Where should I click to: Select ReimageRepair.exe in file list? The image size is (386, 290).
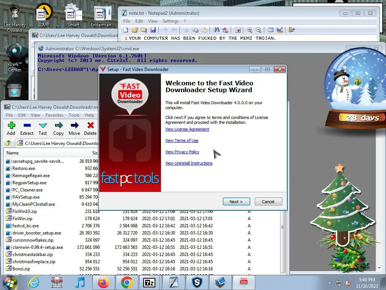(31, 176)
